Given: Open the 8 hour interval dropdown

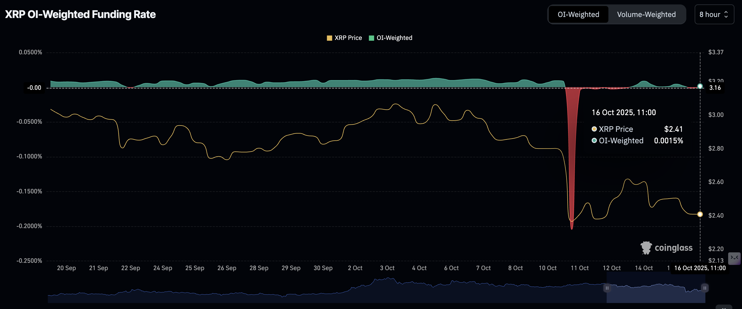Looking at the screenshot, I should pyautogui.click(x=714, y=14).
